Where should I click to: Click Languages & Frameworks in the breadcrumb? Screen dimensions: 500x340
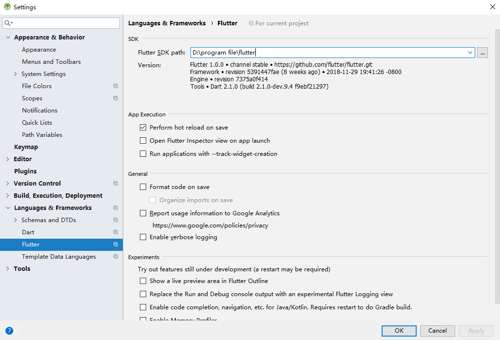[167, 23]
